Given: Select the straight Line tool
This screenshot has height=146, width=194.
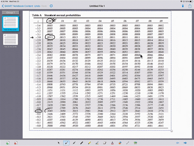Looking at the screenshot, I should click(x=128, y=143).
